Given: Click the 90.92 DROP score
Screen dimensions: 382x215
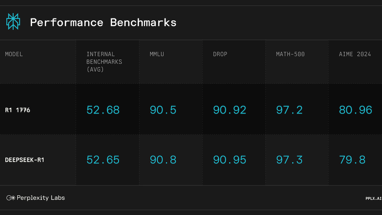Looking at the screenshot, I should click(230, 110).
